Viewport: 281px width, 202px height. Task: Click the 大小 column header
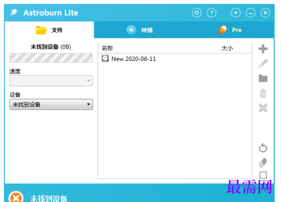(x=227, y=48)
